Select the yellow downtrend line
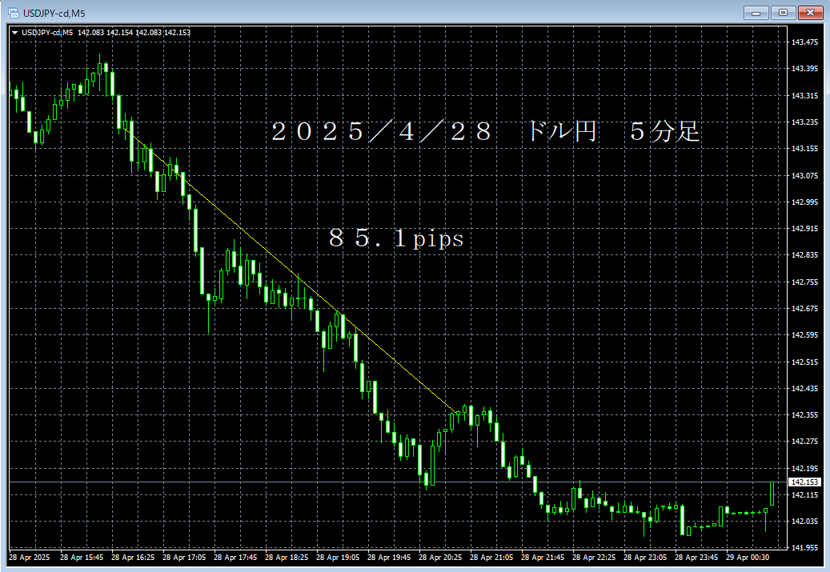 (x=291, y=271)
